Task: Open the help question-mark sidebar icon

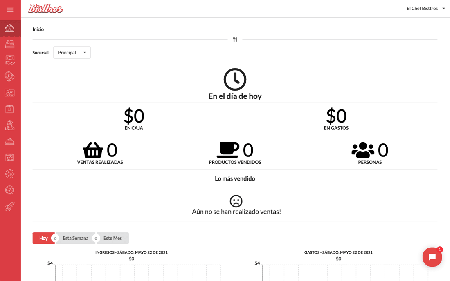Action: [x=10, y=190]
